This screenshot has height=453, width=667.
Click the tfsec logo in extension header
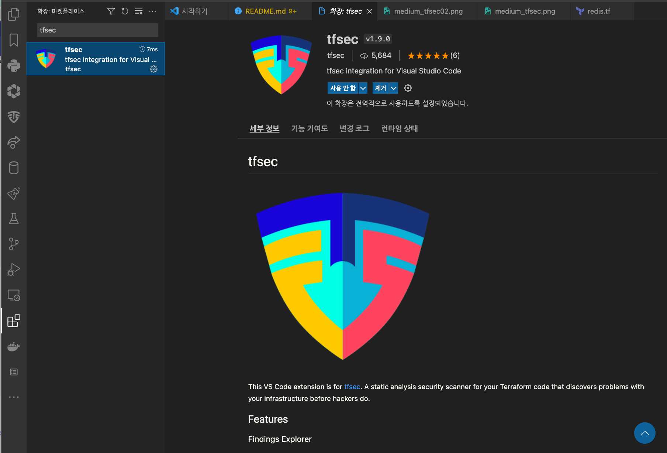tap(281, 65)
